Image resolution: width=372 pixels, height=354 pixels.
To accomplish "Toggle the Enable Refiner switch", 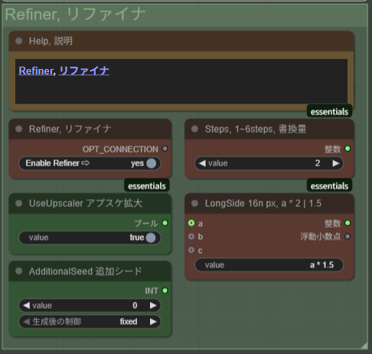I will (x=90, y=163).
